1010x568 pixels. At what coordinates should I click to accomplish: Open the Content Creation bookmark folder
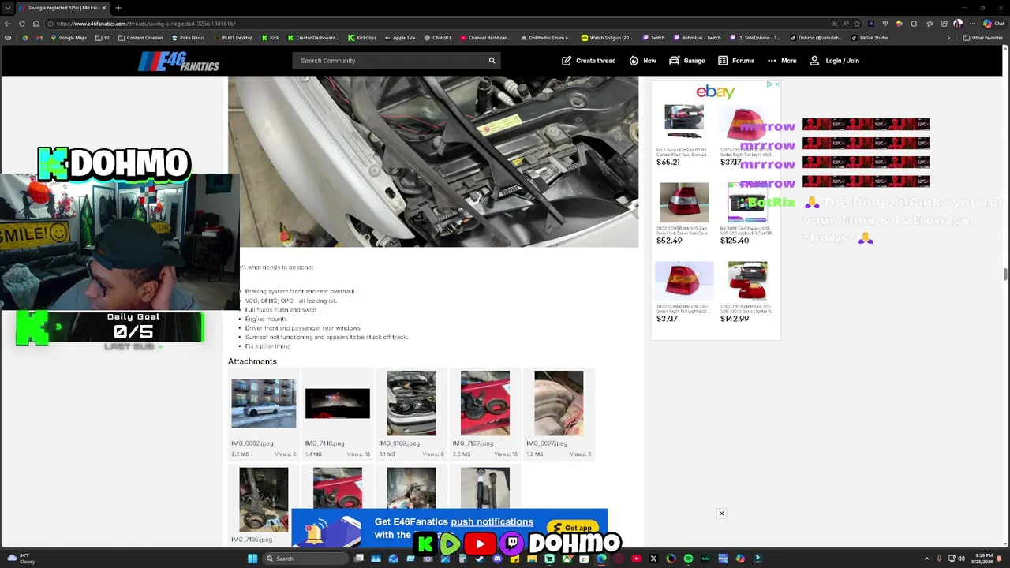140,38
